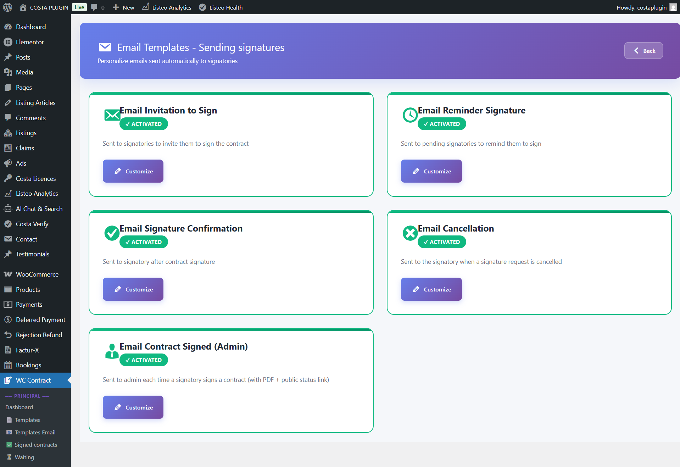Open Posts in the sidebar
The width and height of the screenshot is (680, 467).
click(35, 57)
